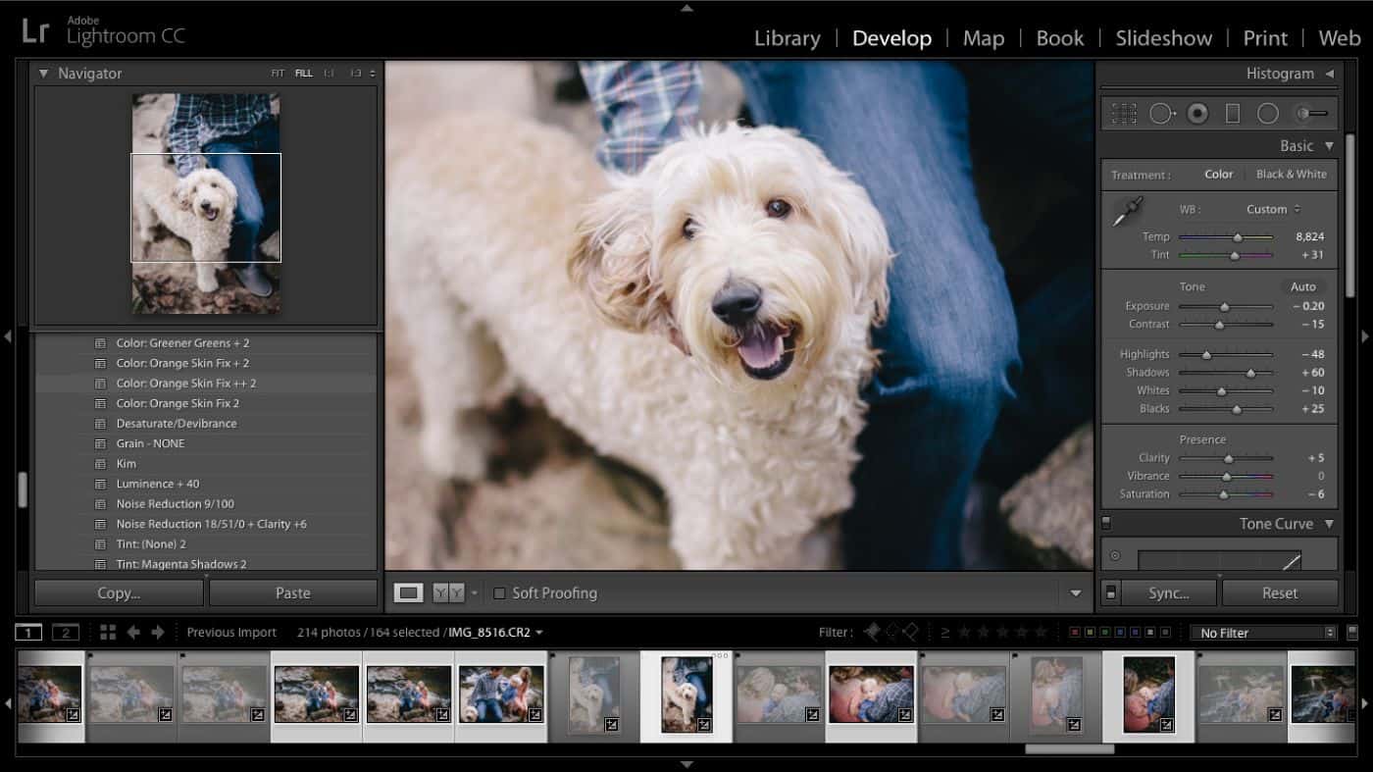Set treatment to Black & White
1373x772 pixels.
(x=1291, y=175)
